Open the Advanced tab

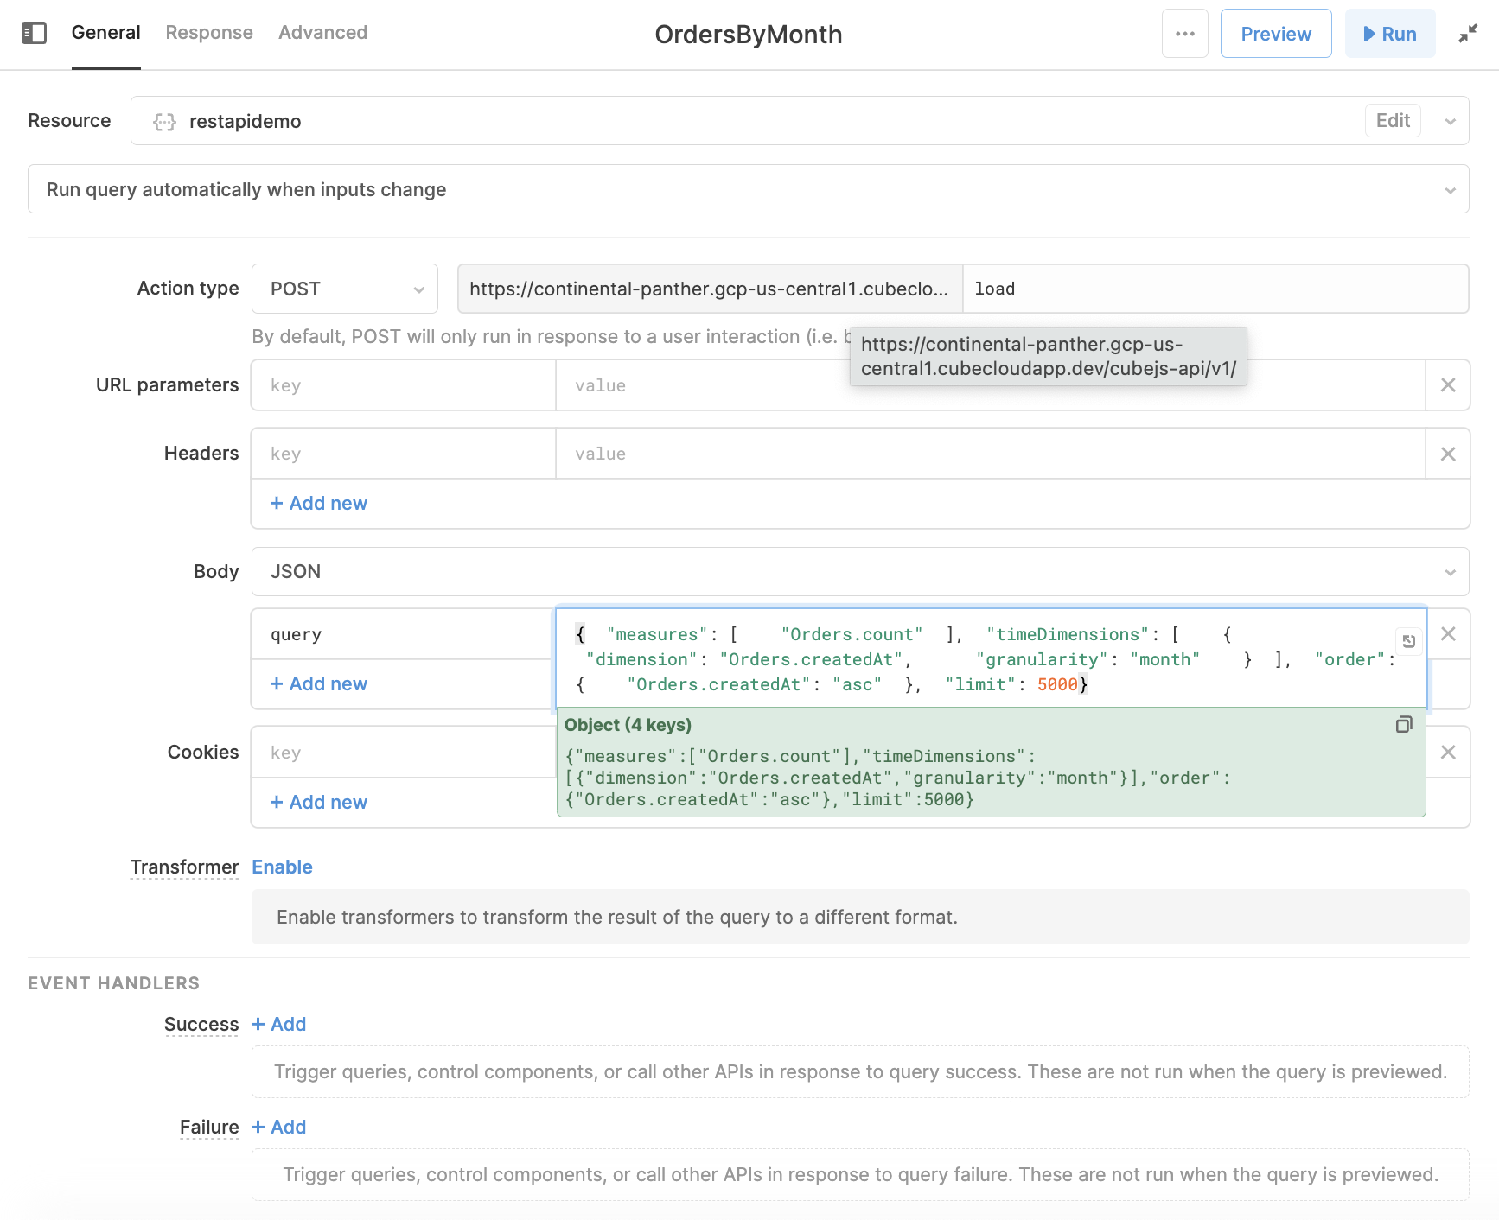tap(322, 33)
